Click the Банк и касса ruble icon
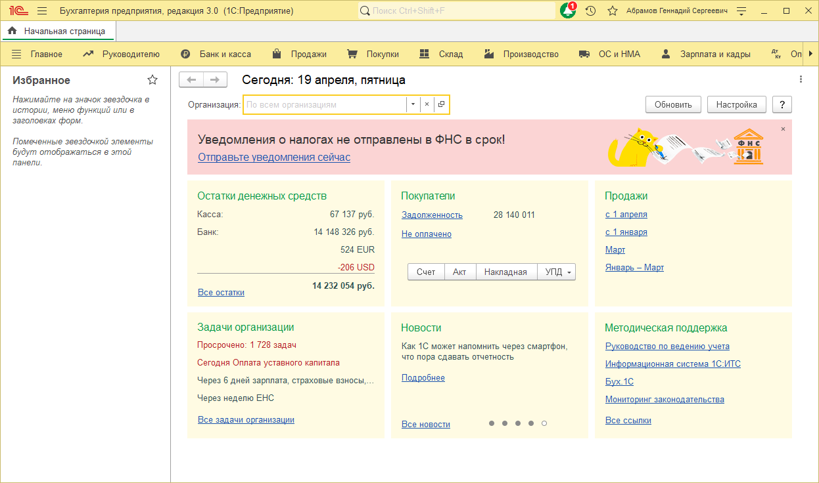This screenshot has height=483, width=819. click(x=186, y=54)
